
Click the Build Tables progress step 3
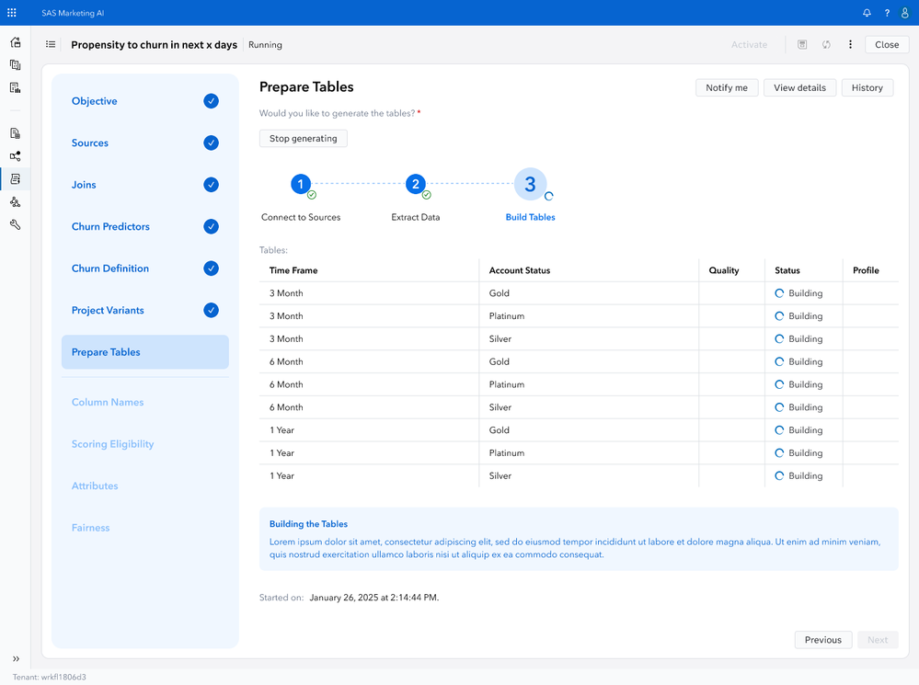coord(530,185)
